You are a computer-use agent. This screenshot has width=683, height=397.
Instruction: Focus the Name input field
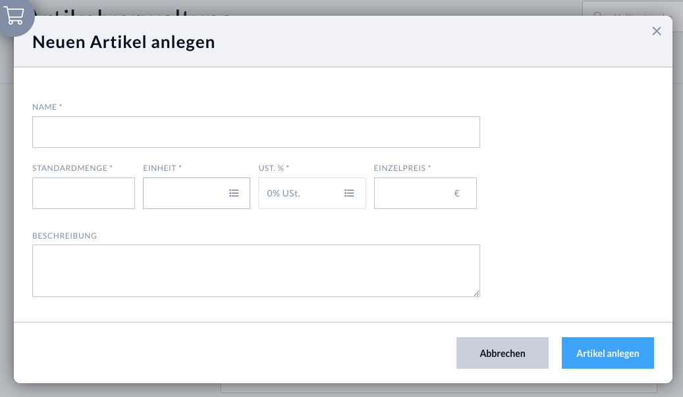pos(256,132)
